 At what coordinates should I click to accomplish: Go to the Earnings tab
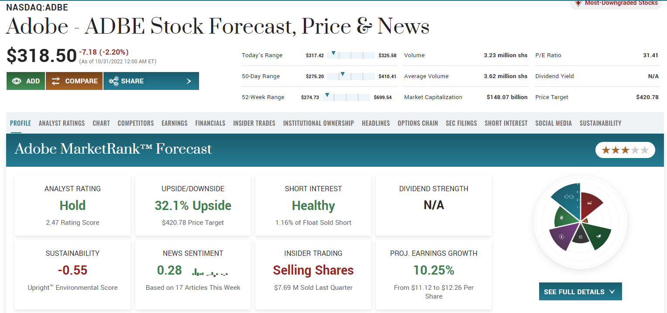175,123
